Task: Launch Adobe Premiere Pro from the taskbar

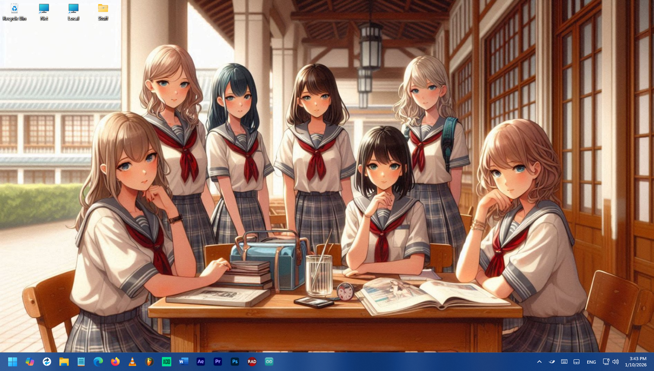Action: click(x=218, y=362)
